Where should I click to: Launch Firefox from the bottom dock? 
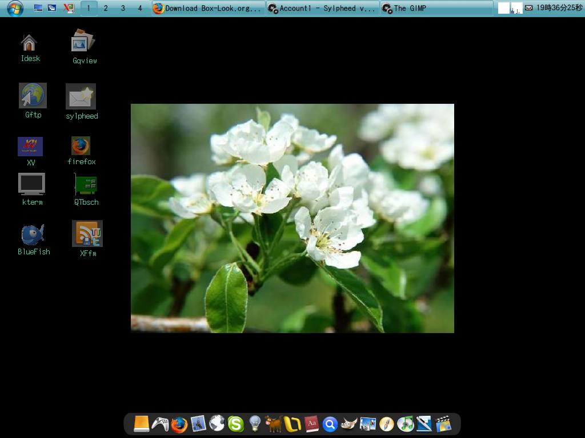click(x=179, y=424)
